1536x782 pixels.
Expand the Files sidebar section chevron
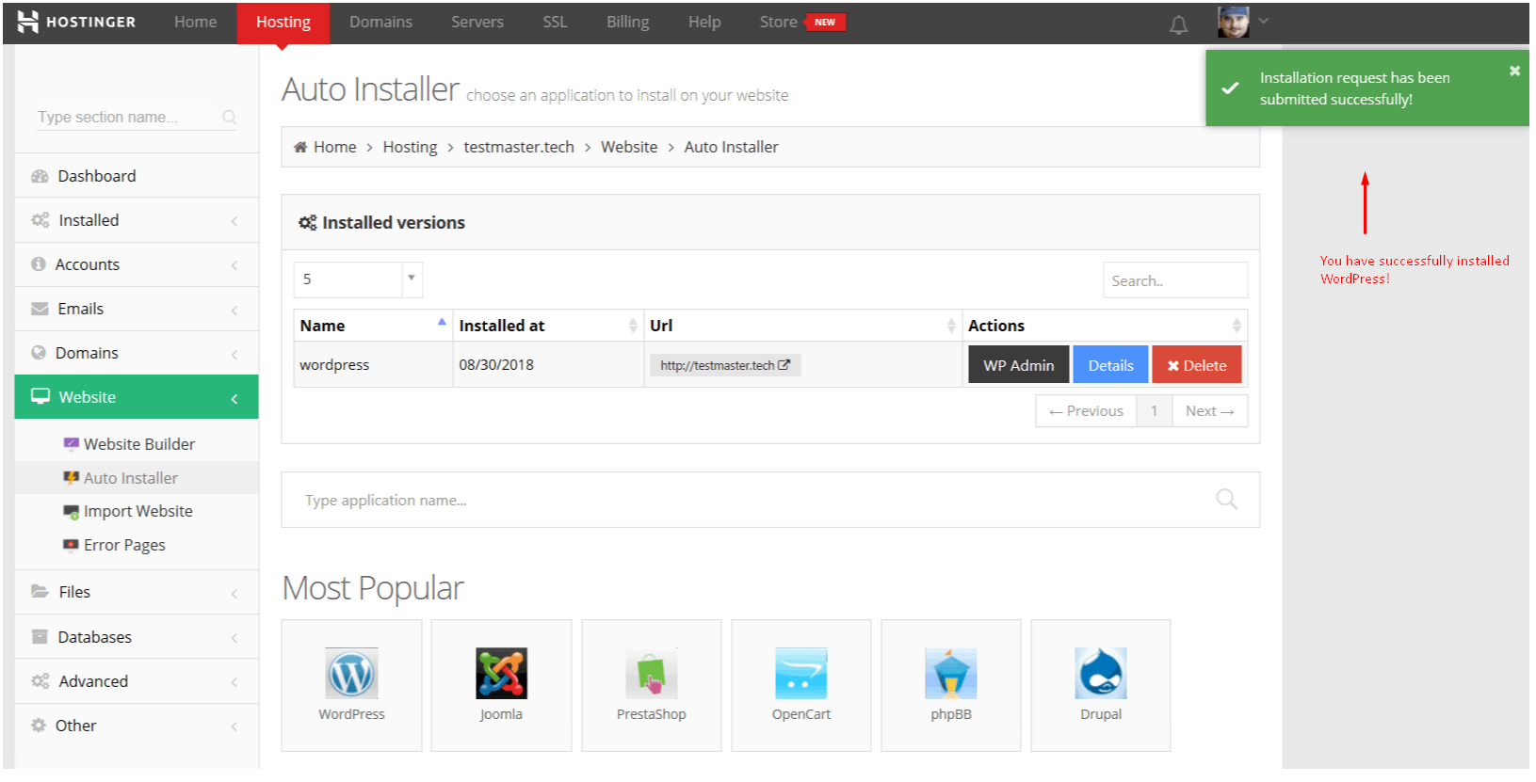pos(234,593)
